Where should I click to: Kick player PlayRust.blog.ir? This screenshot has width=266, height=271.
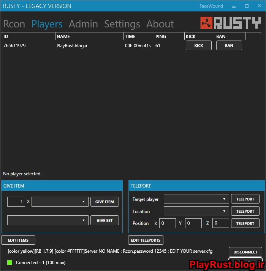[x=199, y=45]
